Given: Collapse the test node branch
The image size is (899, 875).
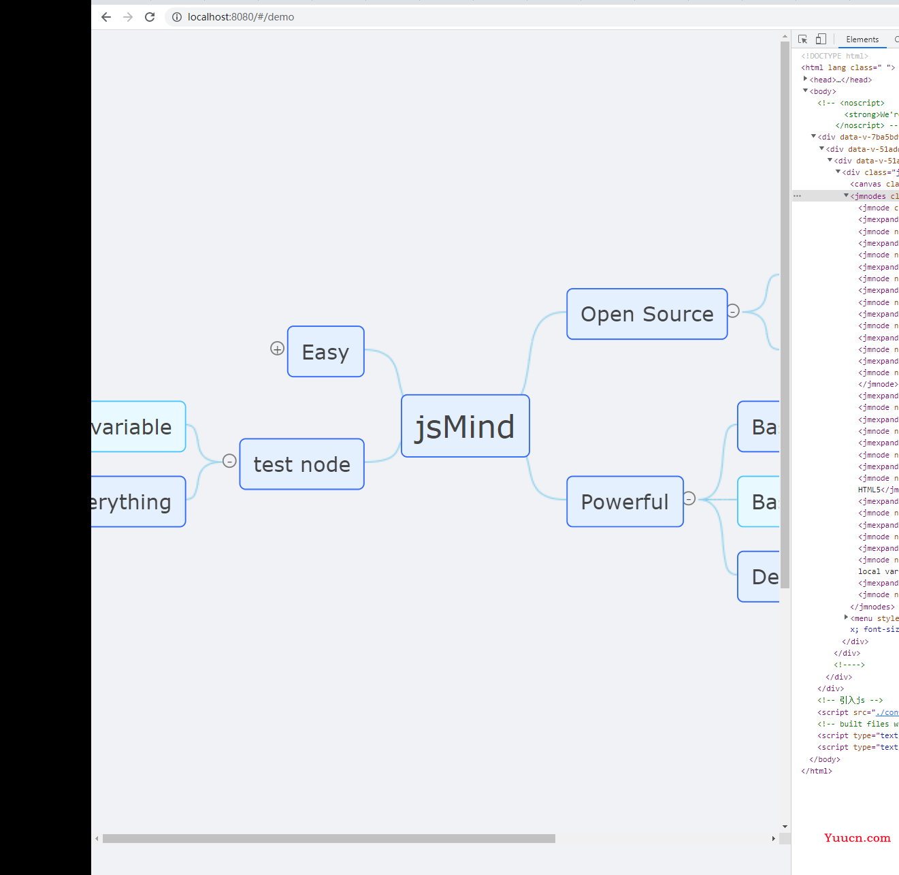Looking at the screenshot, I should (230, 461).
